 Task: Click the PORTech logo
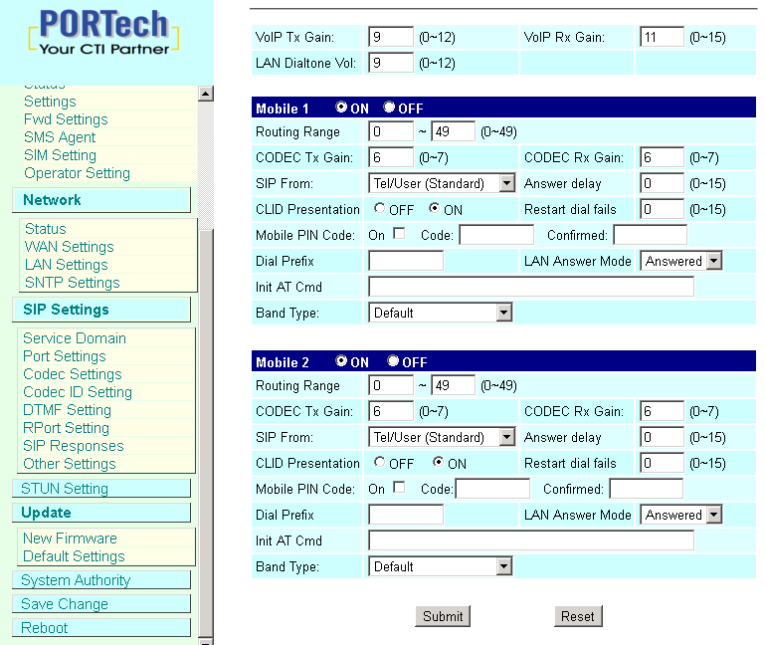pos(104,33)
